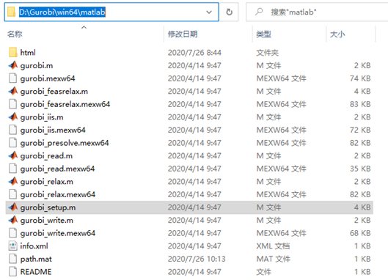
Task: Click the 35 KB size of gurobi_read.mexw64
Action: [360, 169]
